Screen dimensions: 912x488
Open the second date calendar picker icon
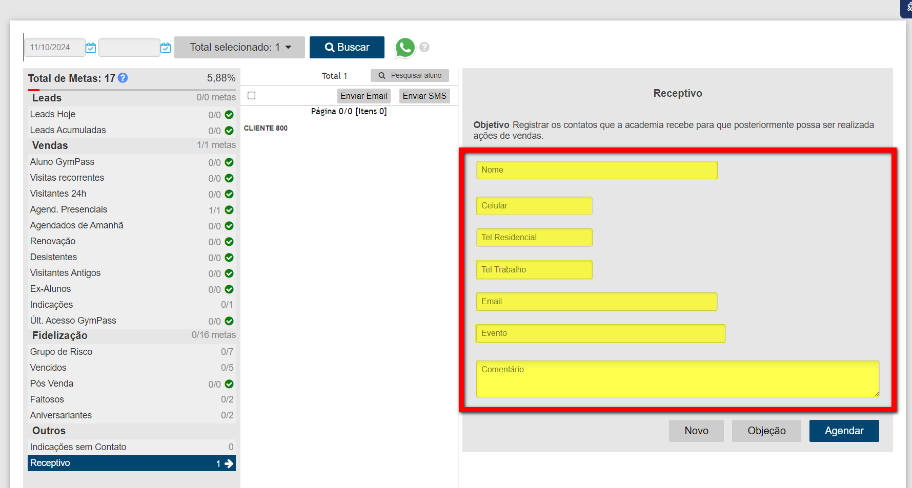tap(166, 48)
